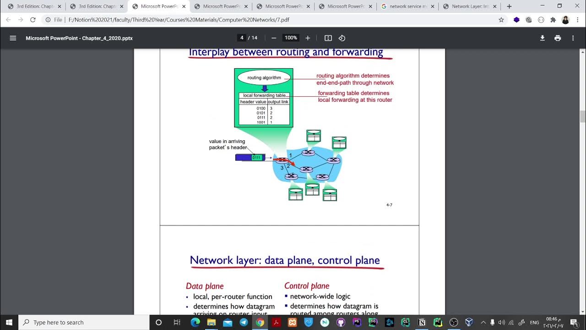
Task: Open CLion from taskbar
Action: 405,322
